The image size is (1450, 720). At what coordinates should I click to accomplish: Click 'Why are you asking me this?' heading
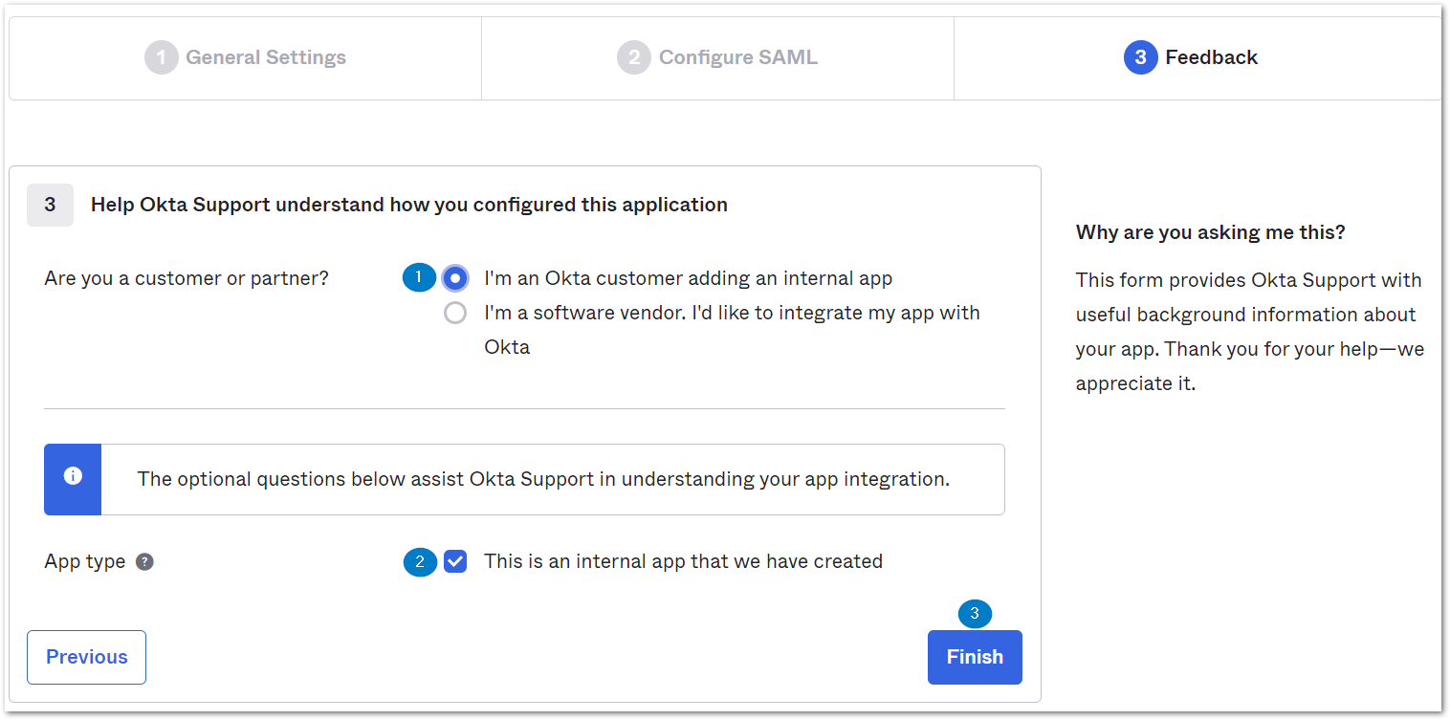(1210, 232)
